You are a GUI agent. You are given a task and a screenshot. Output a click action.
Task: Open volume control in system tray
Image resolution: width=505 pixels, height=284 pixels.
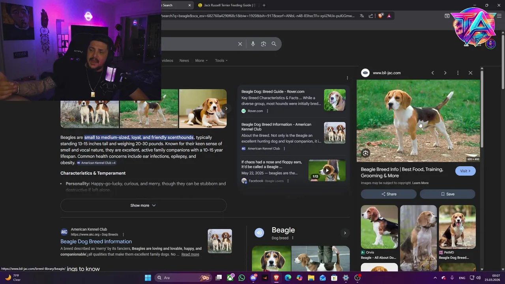[x=479, y=278]
